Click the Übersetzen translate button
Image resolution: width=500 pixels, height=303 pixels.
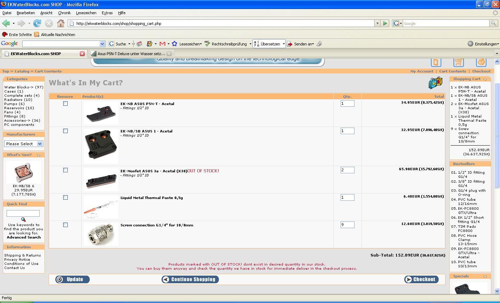click(267, 44)
